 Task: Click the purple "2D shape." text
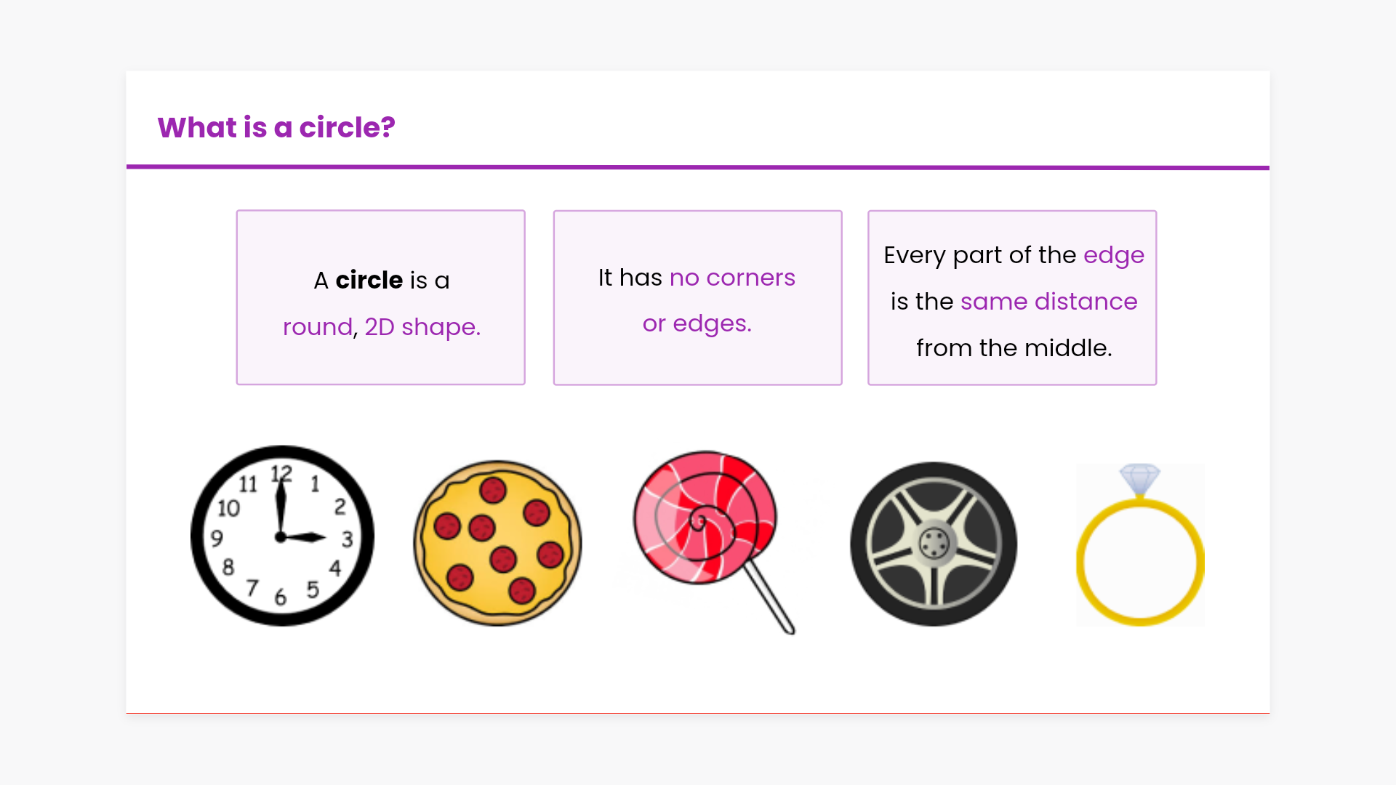click(422, 327)
